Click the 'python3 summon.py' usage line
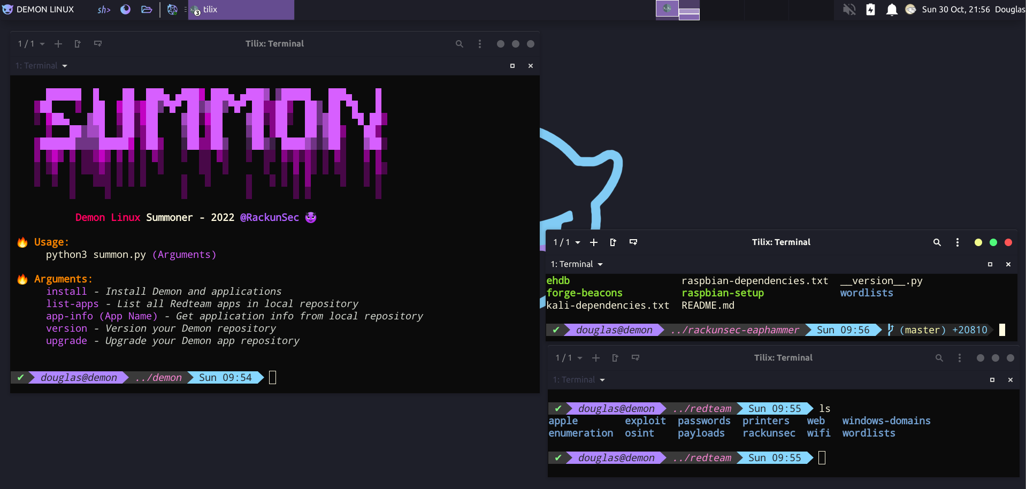Viewport: 1026px width, 489px height. point(131,255)
